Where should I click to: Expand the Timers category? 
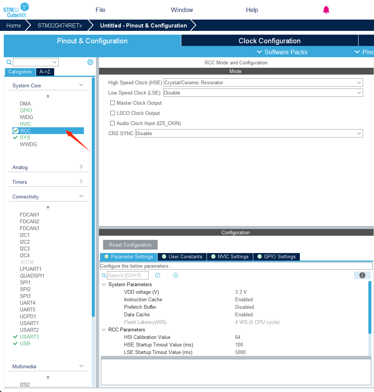click(81, 182)
